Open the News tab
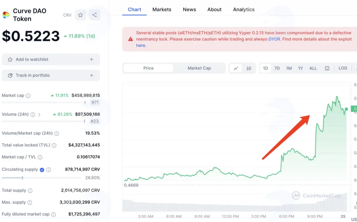Screen dimensions: 357x222 189,9
